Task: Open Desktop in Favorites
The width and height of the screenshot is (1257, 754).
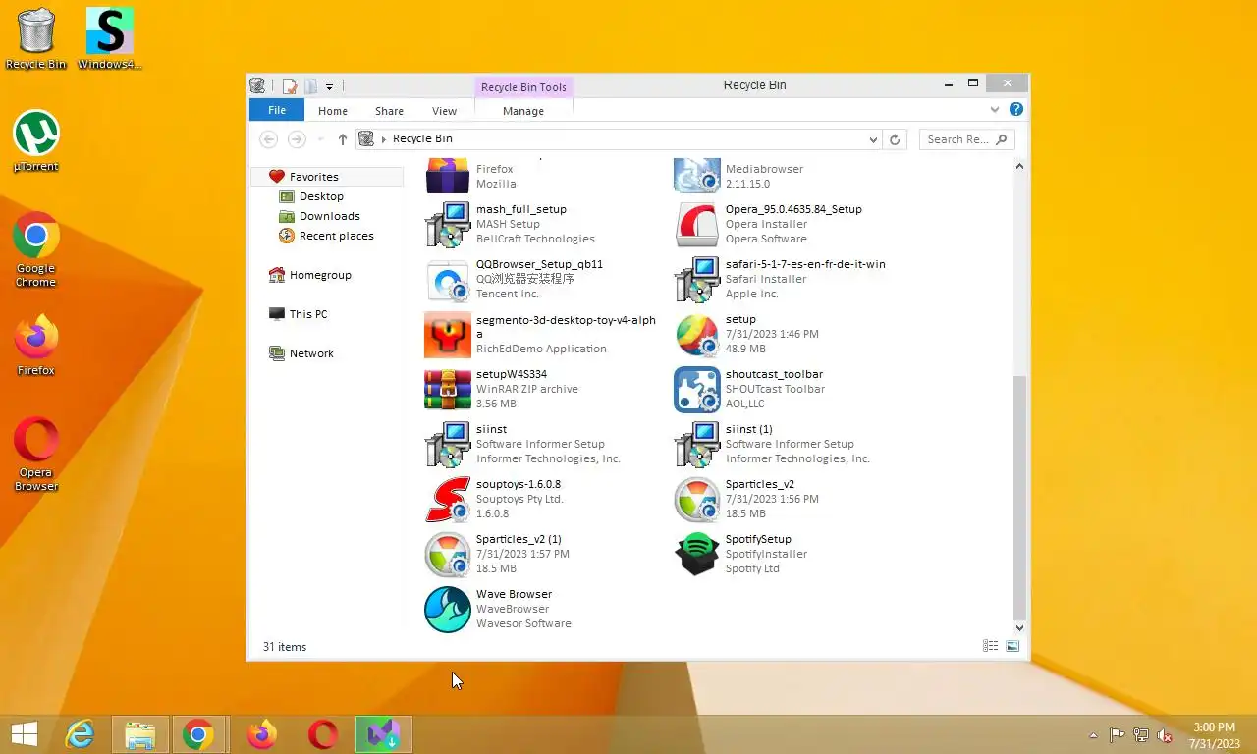Action: point(321,196)
